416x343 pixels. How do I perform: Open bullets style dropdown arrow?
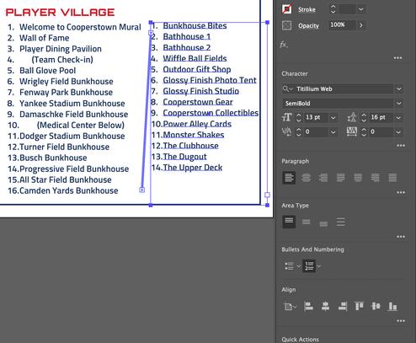(299, 265)
